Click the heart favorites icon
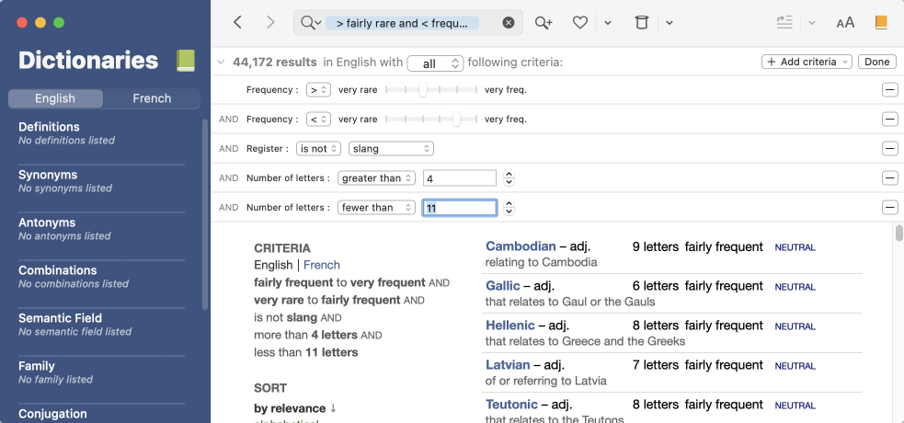904x423 pixels. tap(580, 22)
